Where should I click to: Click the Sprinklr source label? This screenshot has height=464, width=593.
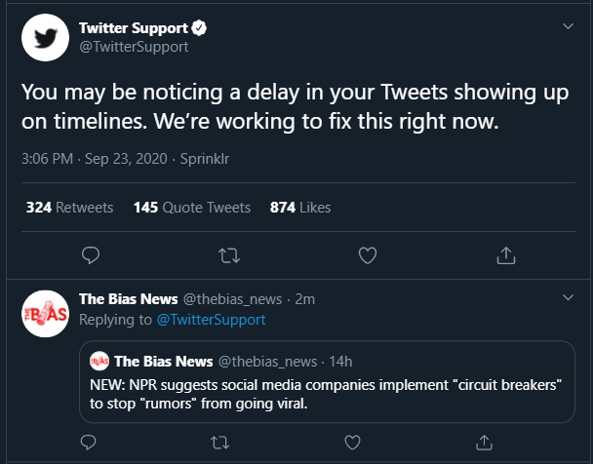point(205,159)
